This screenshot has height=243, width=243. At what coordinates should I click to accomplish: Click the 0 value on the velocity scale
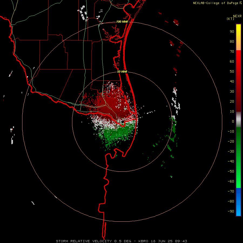tap(233, 121)
